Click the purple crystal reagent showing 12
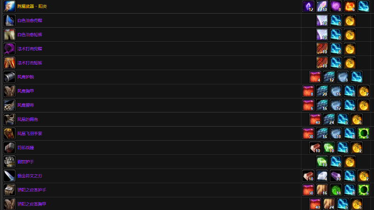This screenshot has height=210, width=374. tap(308, 7)
